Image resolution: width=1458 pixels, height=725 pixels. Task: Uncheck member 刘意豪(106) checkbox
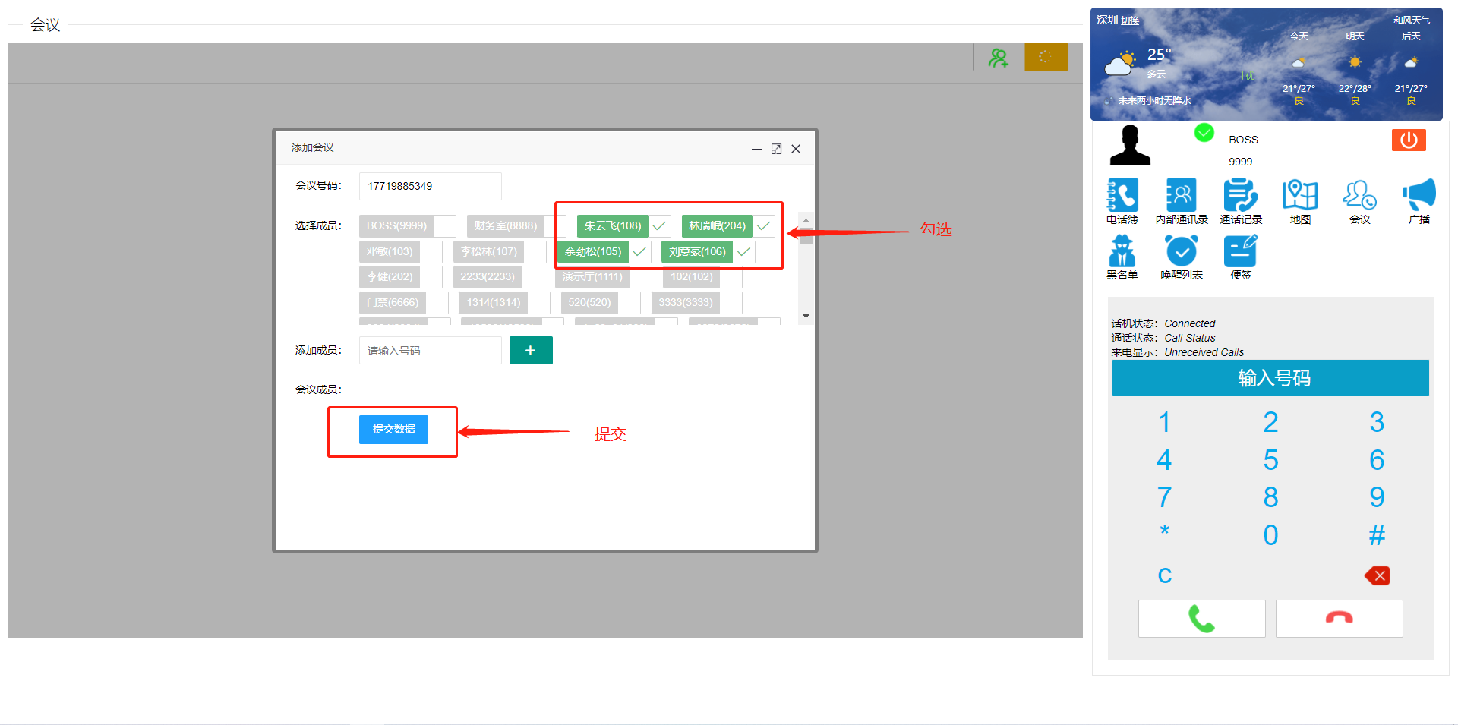point(744,252)
